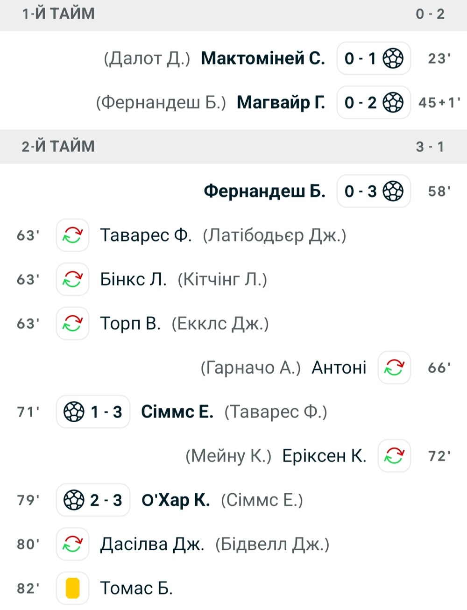This screenshot has height=610, width=467.
Task: Click the 45+1' minute marker
Action: pos(439,103)
